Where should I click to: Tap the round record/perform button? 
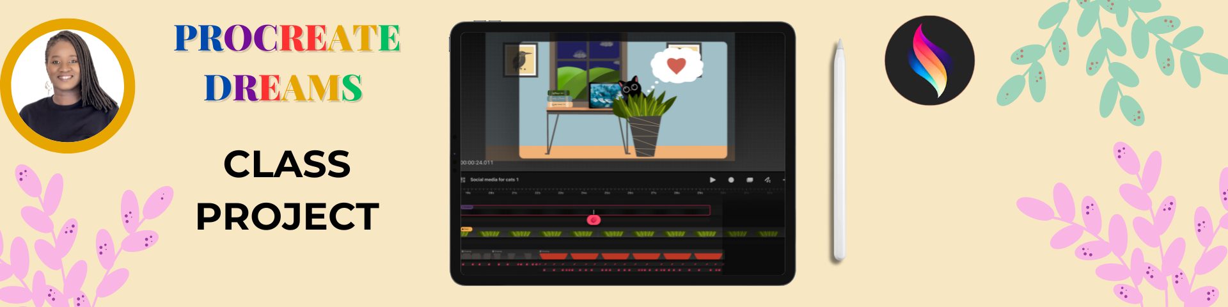point(731,180)
